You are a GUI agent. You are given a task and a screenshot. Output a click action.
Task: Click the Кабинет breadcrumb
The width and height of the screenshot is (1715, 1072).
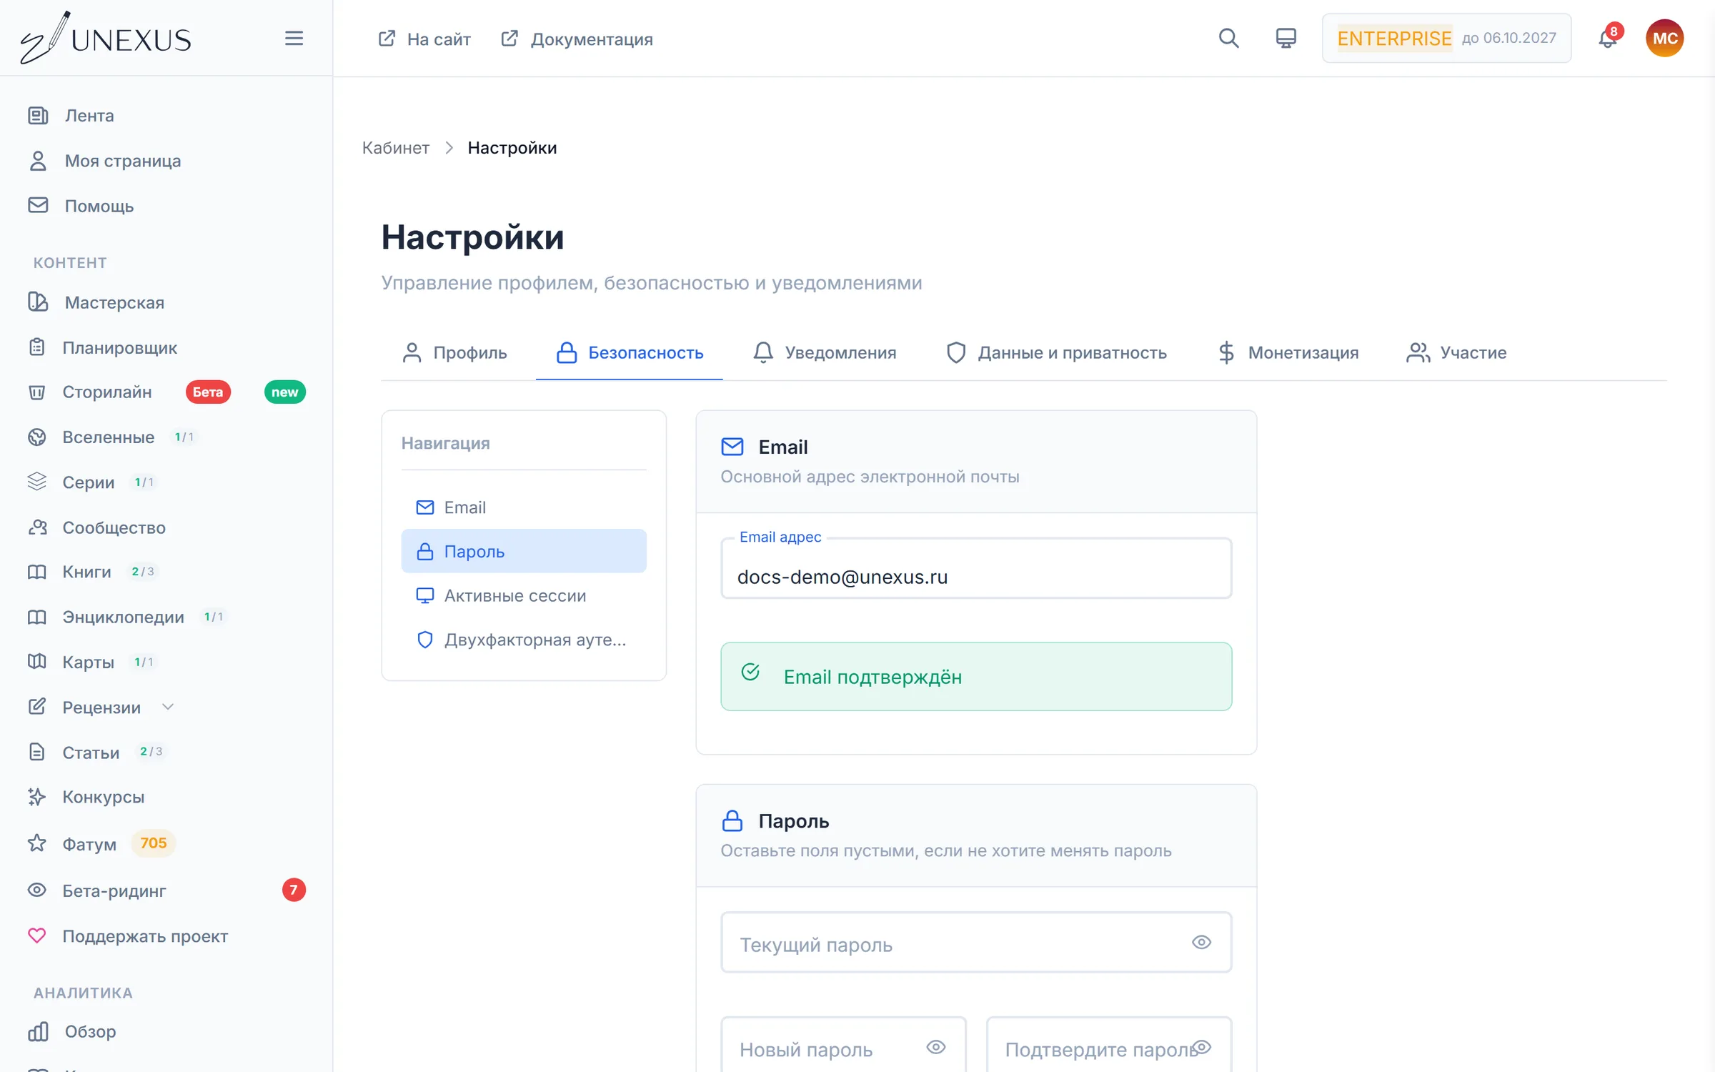point(395,148)
